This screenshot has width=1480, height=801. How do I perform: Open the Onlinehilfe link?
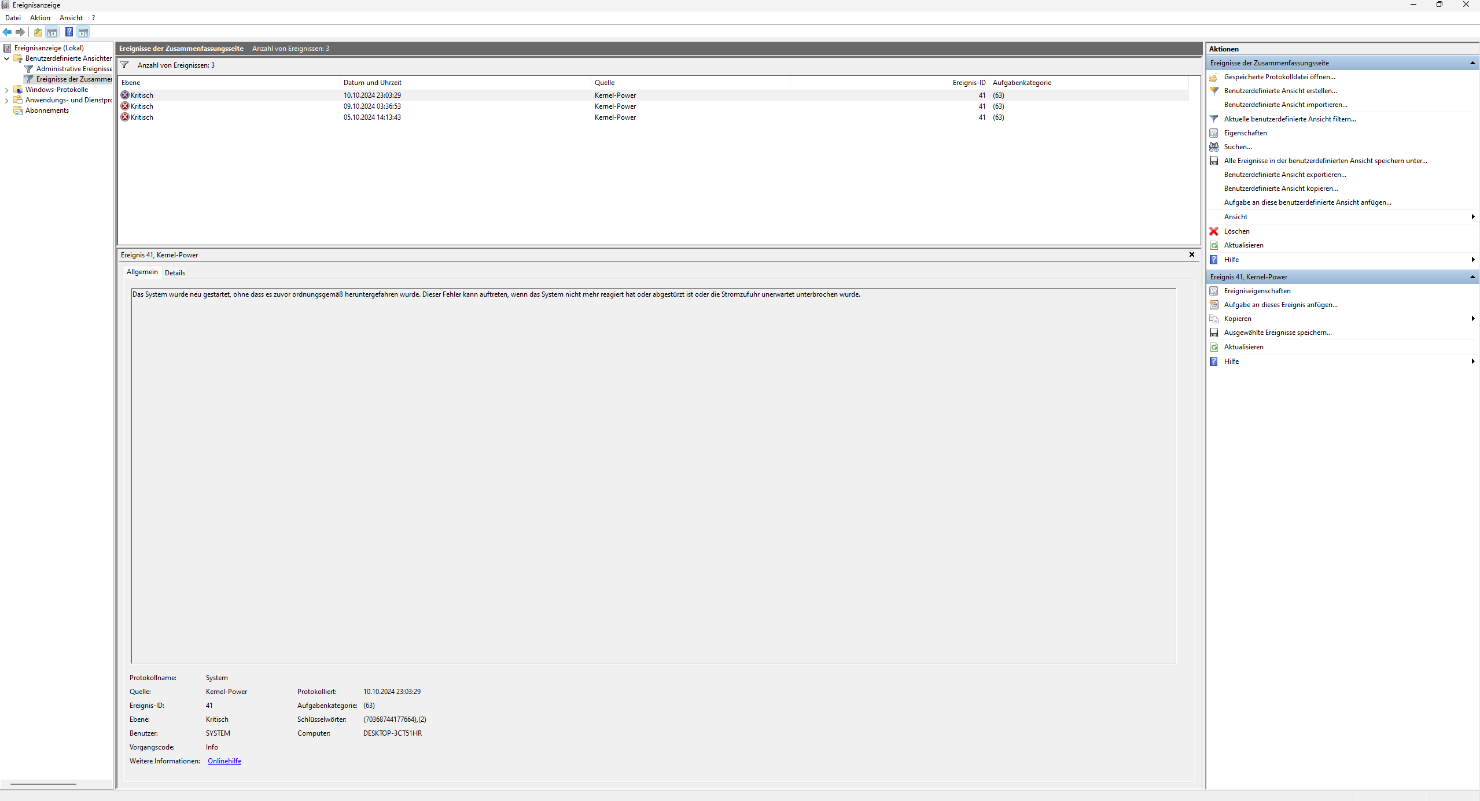[224, 761]
